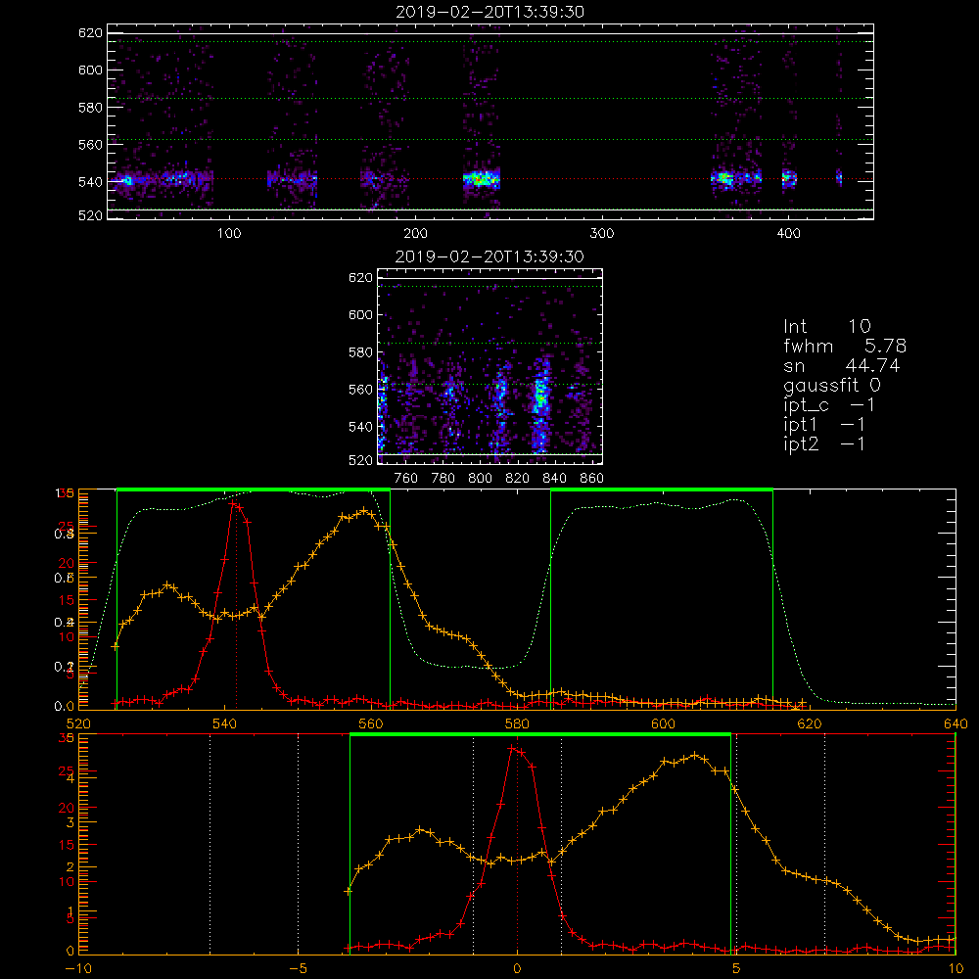Click the brightest red-green blob in top spectrogram
This screenshot has height=979, width=979.
point(481,180)
